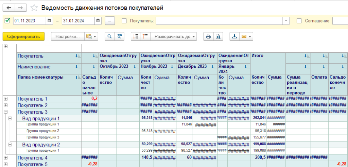Open calendar for start date 01.11.2023
This screenshot has width=348, height=167.
pos(49,21)
